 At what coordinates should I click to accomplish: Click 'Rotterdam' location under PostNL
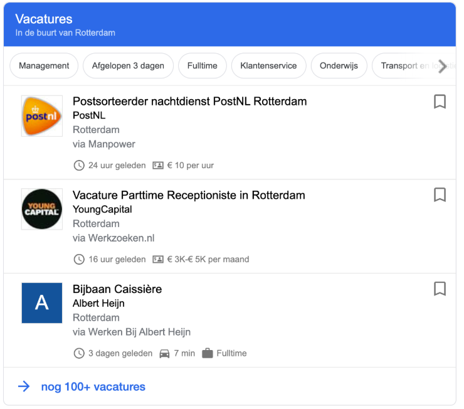(x=96, y=130)
